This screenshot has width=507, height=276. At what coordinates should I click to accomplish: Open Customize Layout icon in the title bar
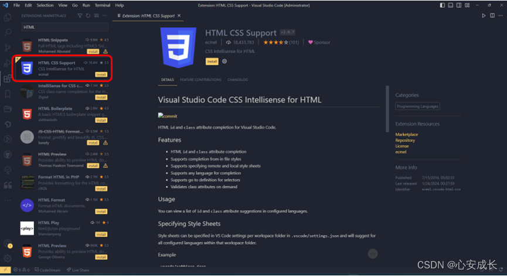pyautogui.click(x=467, y=5)
